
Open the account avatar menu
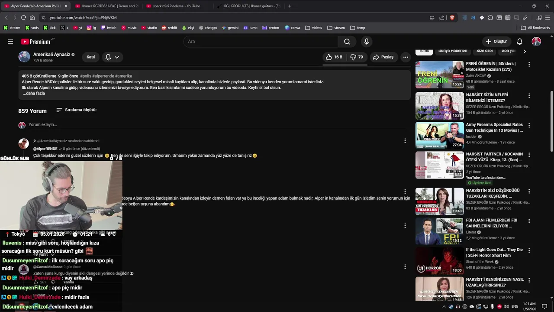[536, 42]
